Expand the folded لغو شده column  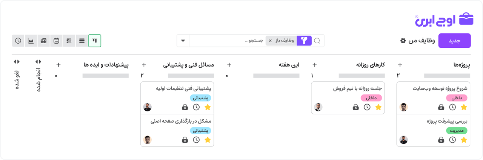(17, 62)
